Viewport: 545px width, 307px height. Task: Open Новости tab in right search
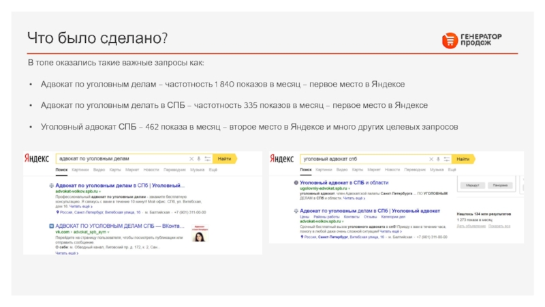click(x=391, y=169)
